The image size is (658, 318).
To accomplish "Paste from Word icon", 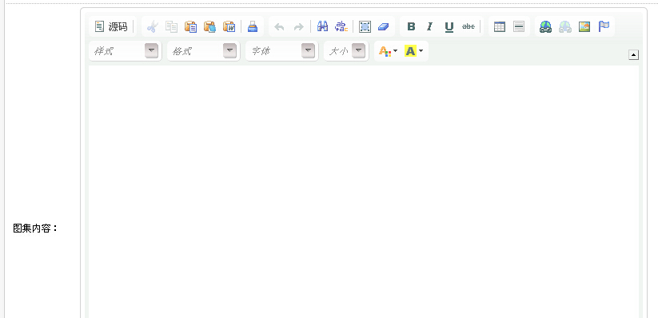I will coord(229,27).
